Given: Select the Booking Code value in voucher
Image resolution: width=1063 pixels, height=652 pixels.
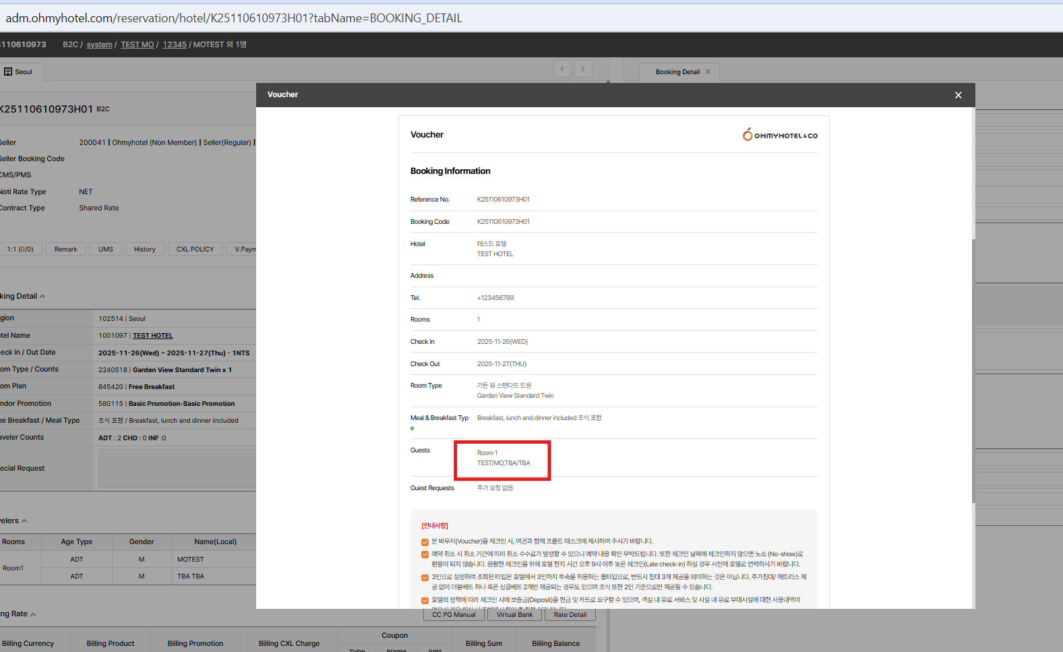Looking at the screenshot, I should click(x=504, y=222).
